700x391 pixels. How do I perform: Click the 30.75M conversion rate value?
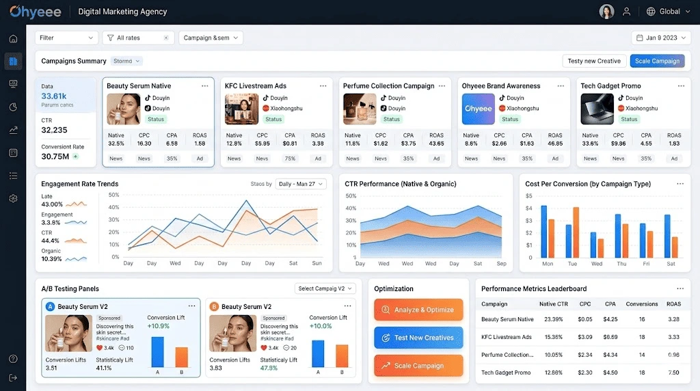(55, 157)
